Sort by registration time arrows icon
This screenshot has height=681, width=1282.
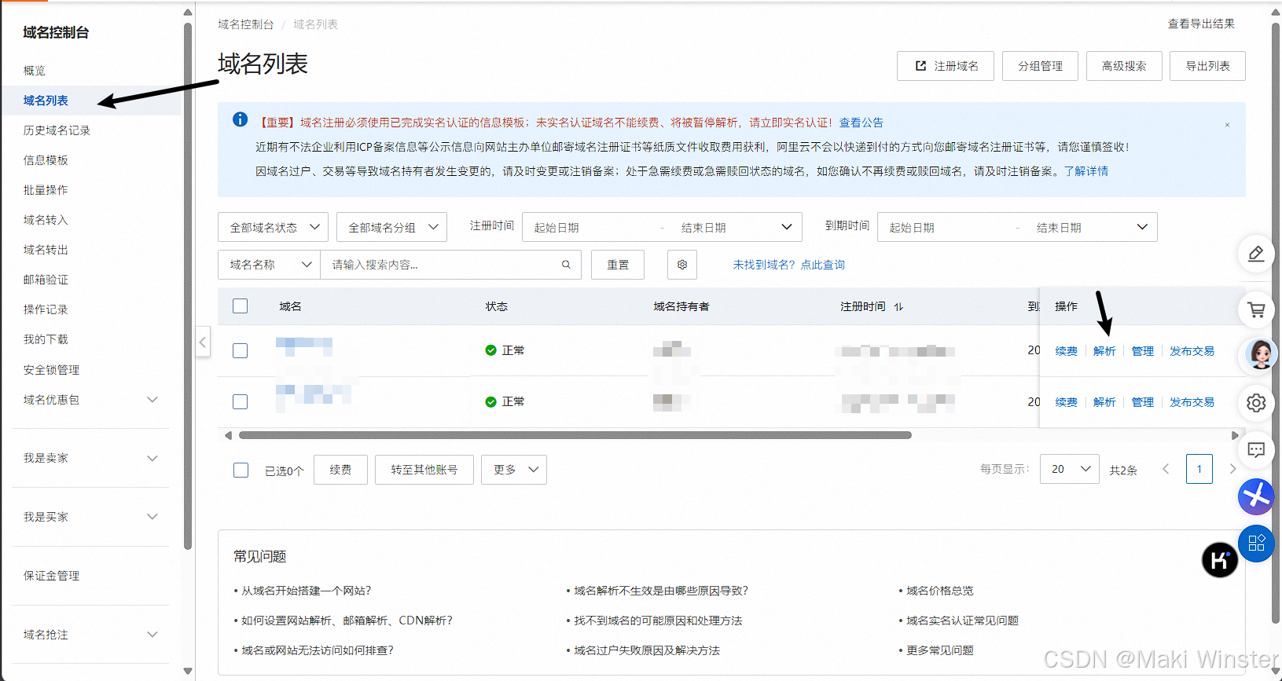(898, 306)
